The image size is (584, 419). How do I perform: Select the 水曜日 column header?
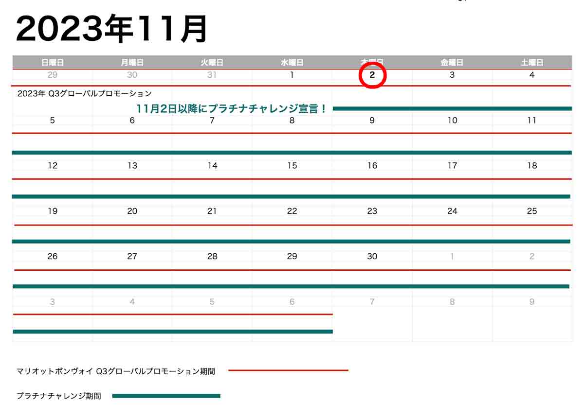click(x=292, y=63)
